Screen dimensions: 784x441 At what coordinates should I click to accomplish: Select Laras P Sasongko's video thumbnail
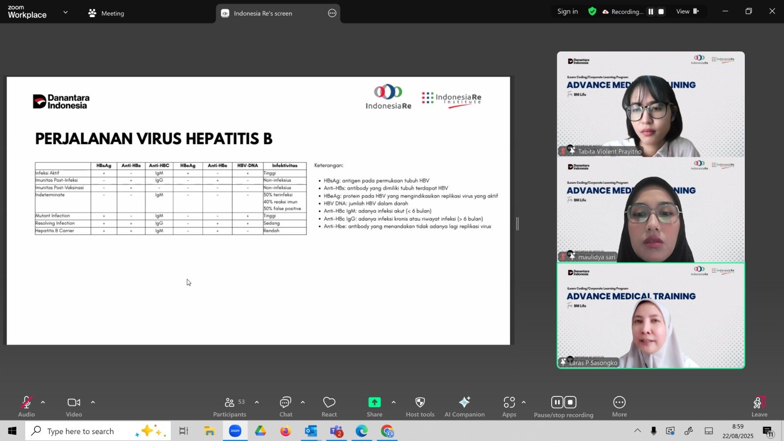pos(651,316)
